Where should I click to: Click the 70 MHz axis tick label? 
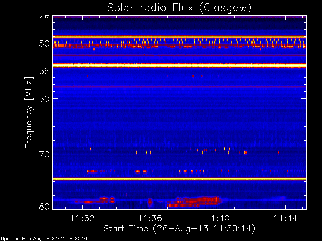coord(44,154)
